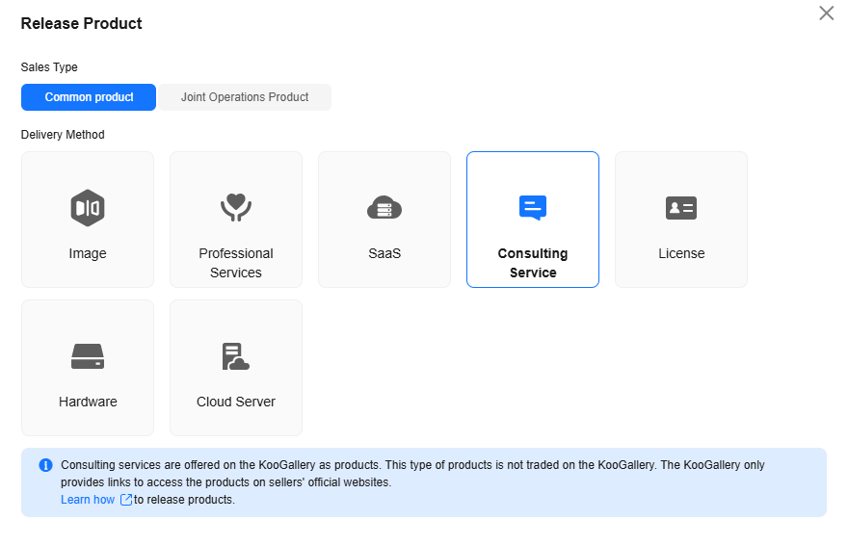Open external link icon beside Learn how

126,500
